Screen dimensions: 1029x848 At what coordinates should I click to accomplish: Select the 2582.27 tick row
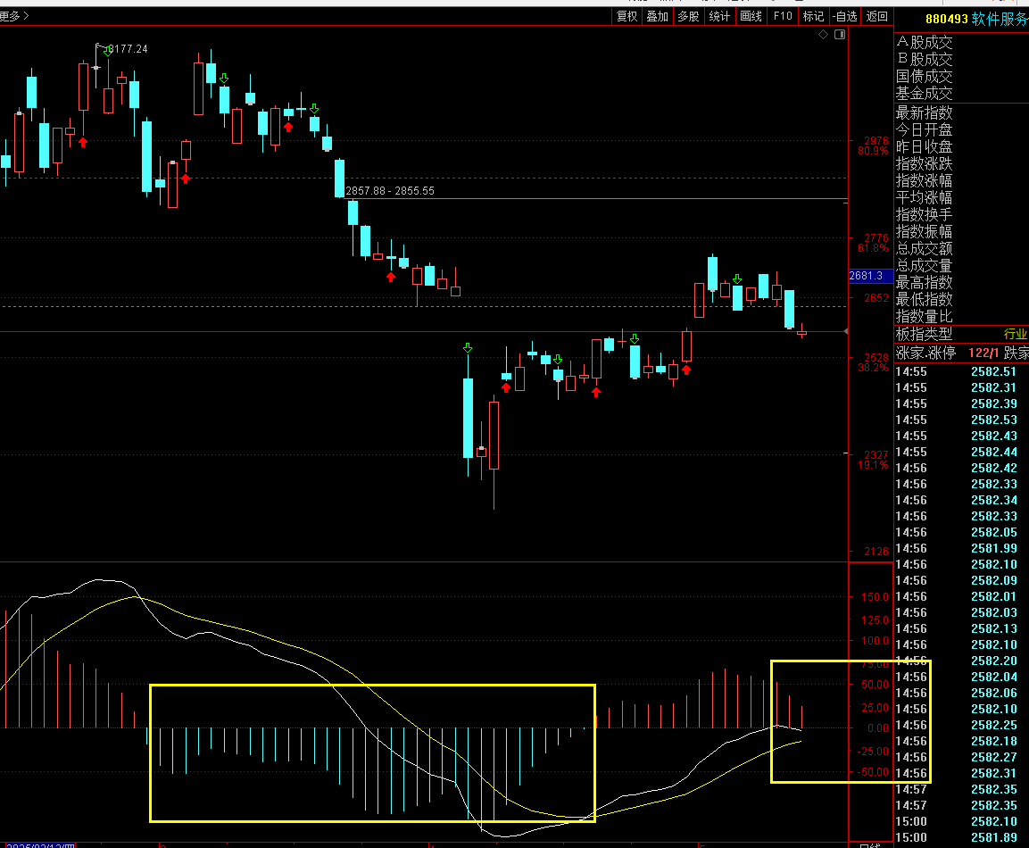click(x=962, y=757)
